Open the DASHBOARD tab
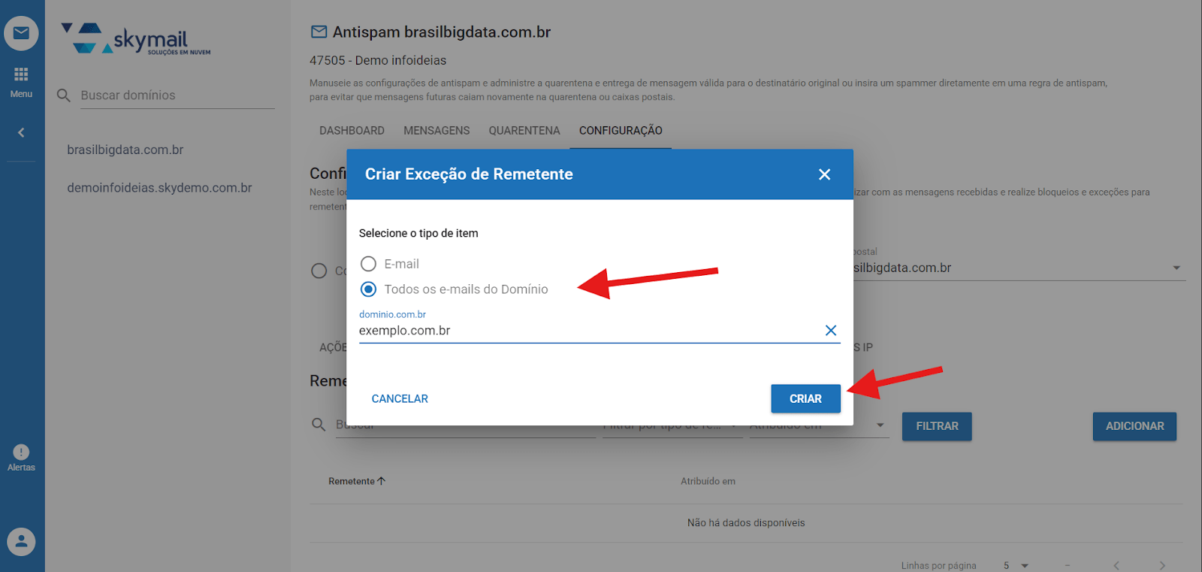This screenshot has width=1202, height=572. 352,131
